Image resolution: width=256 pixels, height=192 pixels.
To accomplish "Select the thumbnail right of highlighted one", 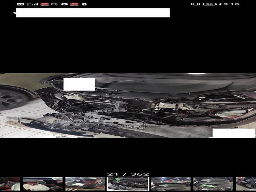I will [x=171, y=184].
